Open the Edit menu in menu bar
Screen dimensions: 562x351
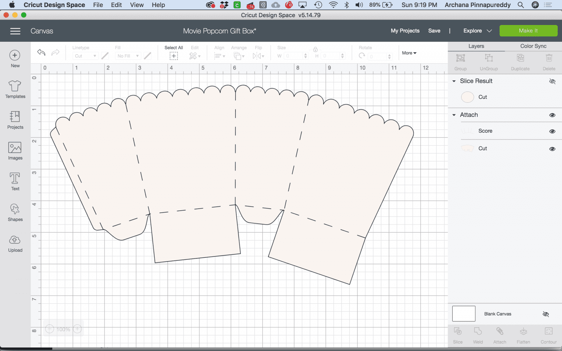pos(116,5)
